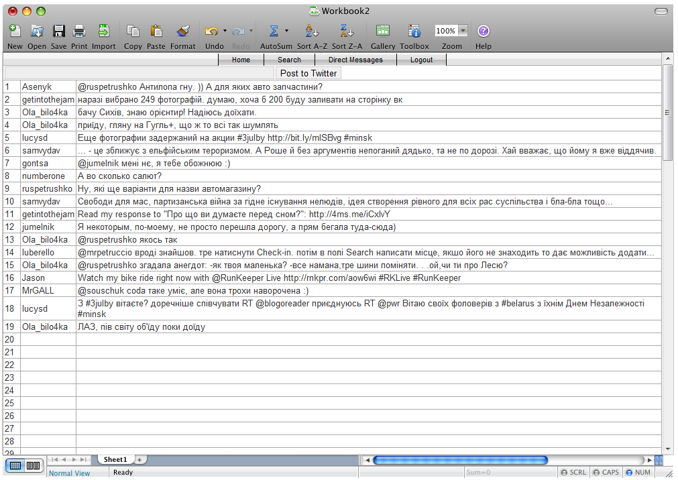The height and width of the screenshot is (480, 678).
Task: Click the New workbook icon
Action: (x=15, y=31)
